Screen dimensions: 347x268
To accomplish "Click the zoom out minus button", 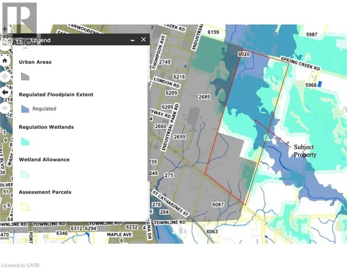I will [x=5, y=45].
